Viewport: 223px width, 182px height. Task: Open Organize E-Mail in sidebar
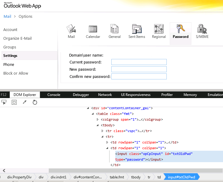(x=17, y=39)
